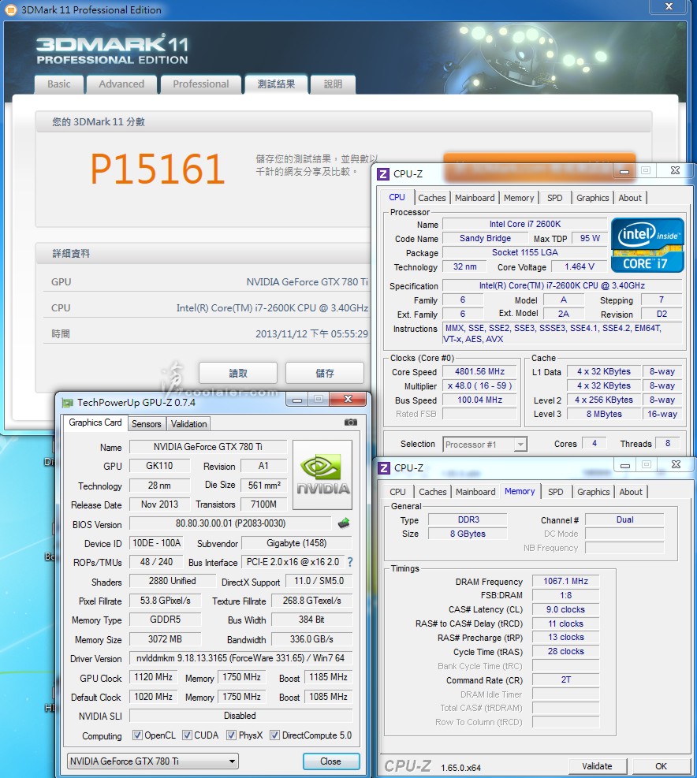Open Graphics tab in upper CPU-Z window
Screen dimensions: 697x778
click(x=592, y=198)
